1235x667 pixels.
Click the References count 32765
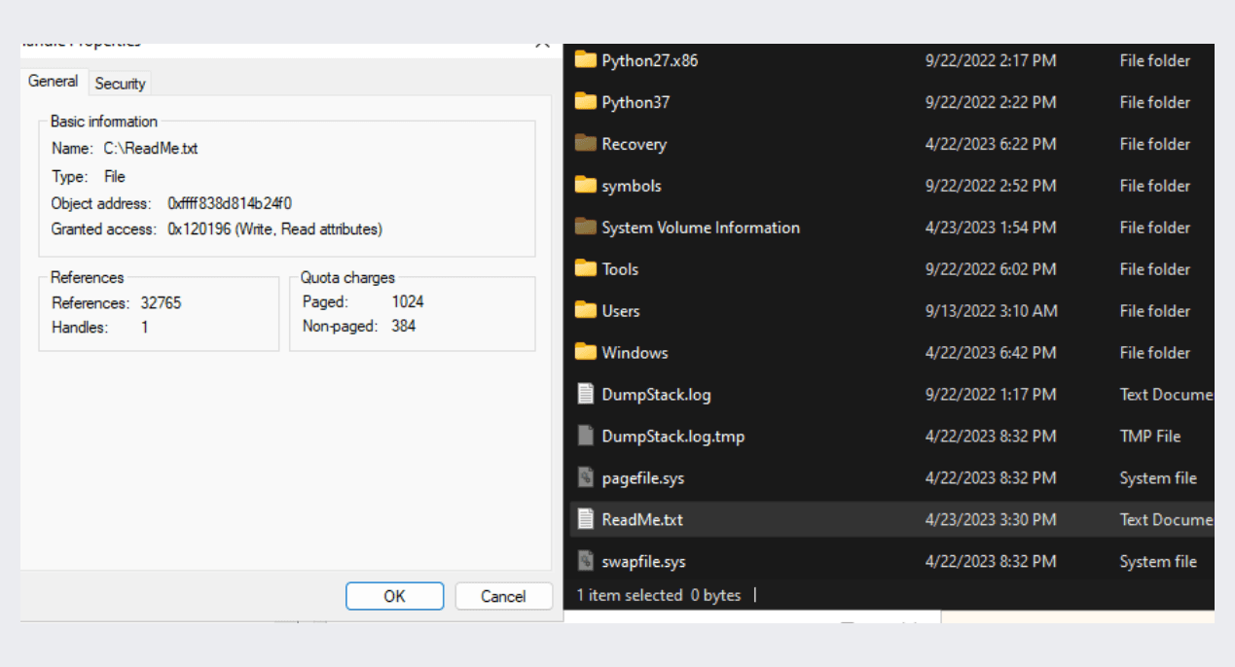coord(161,302)
